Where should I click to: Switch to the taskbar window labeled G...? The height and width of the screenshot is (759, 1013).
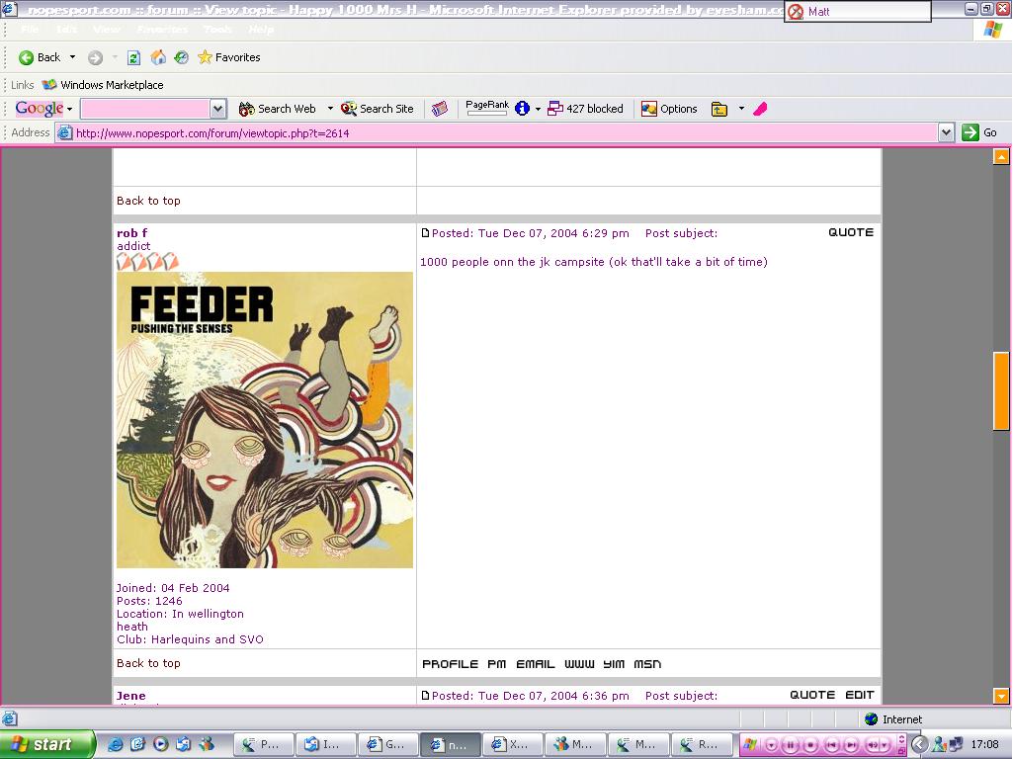pos(388,745)
